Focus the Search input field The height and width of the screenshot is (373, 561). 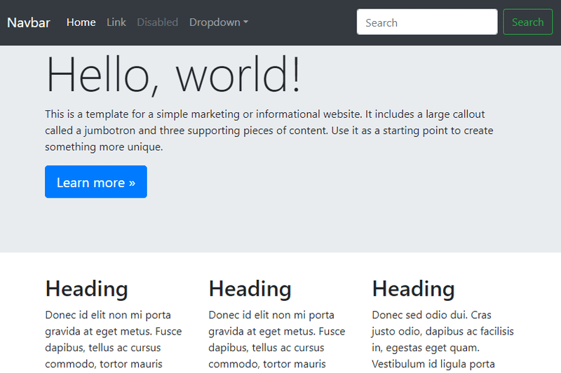[427, 22]
